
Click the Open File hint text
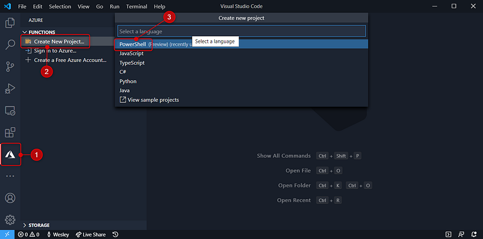298,170
